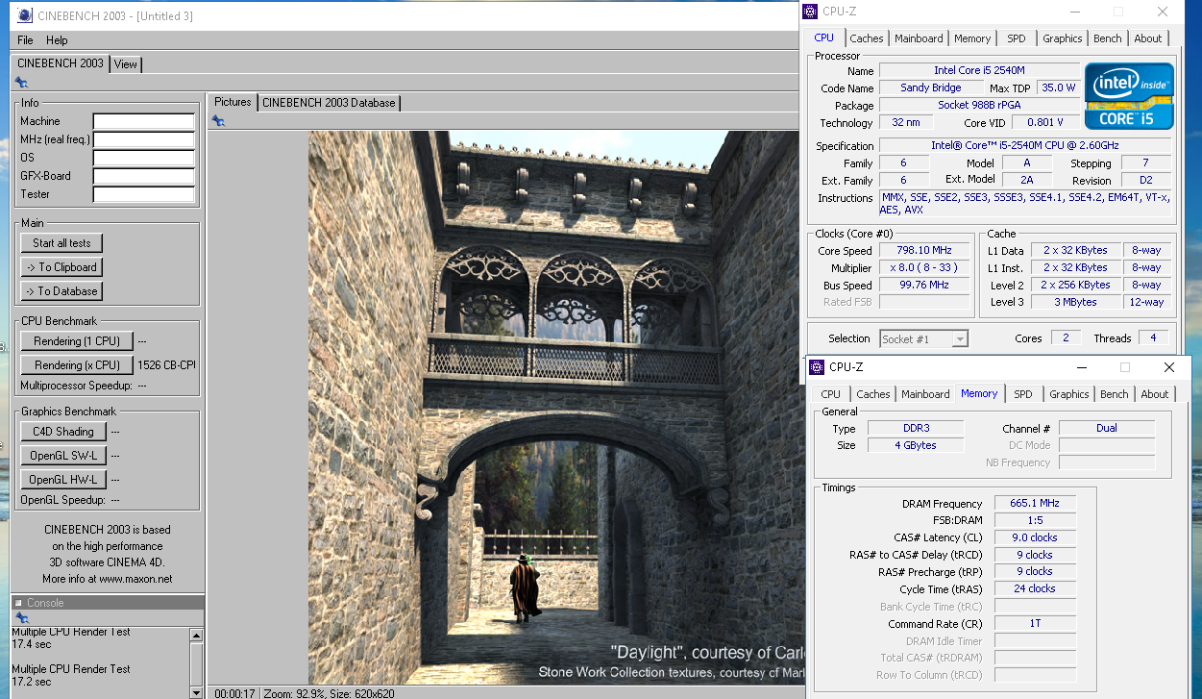Open Bench tab in CPU-Z Memory window

[1115, 394]
